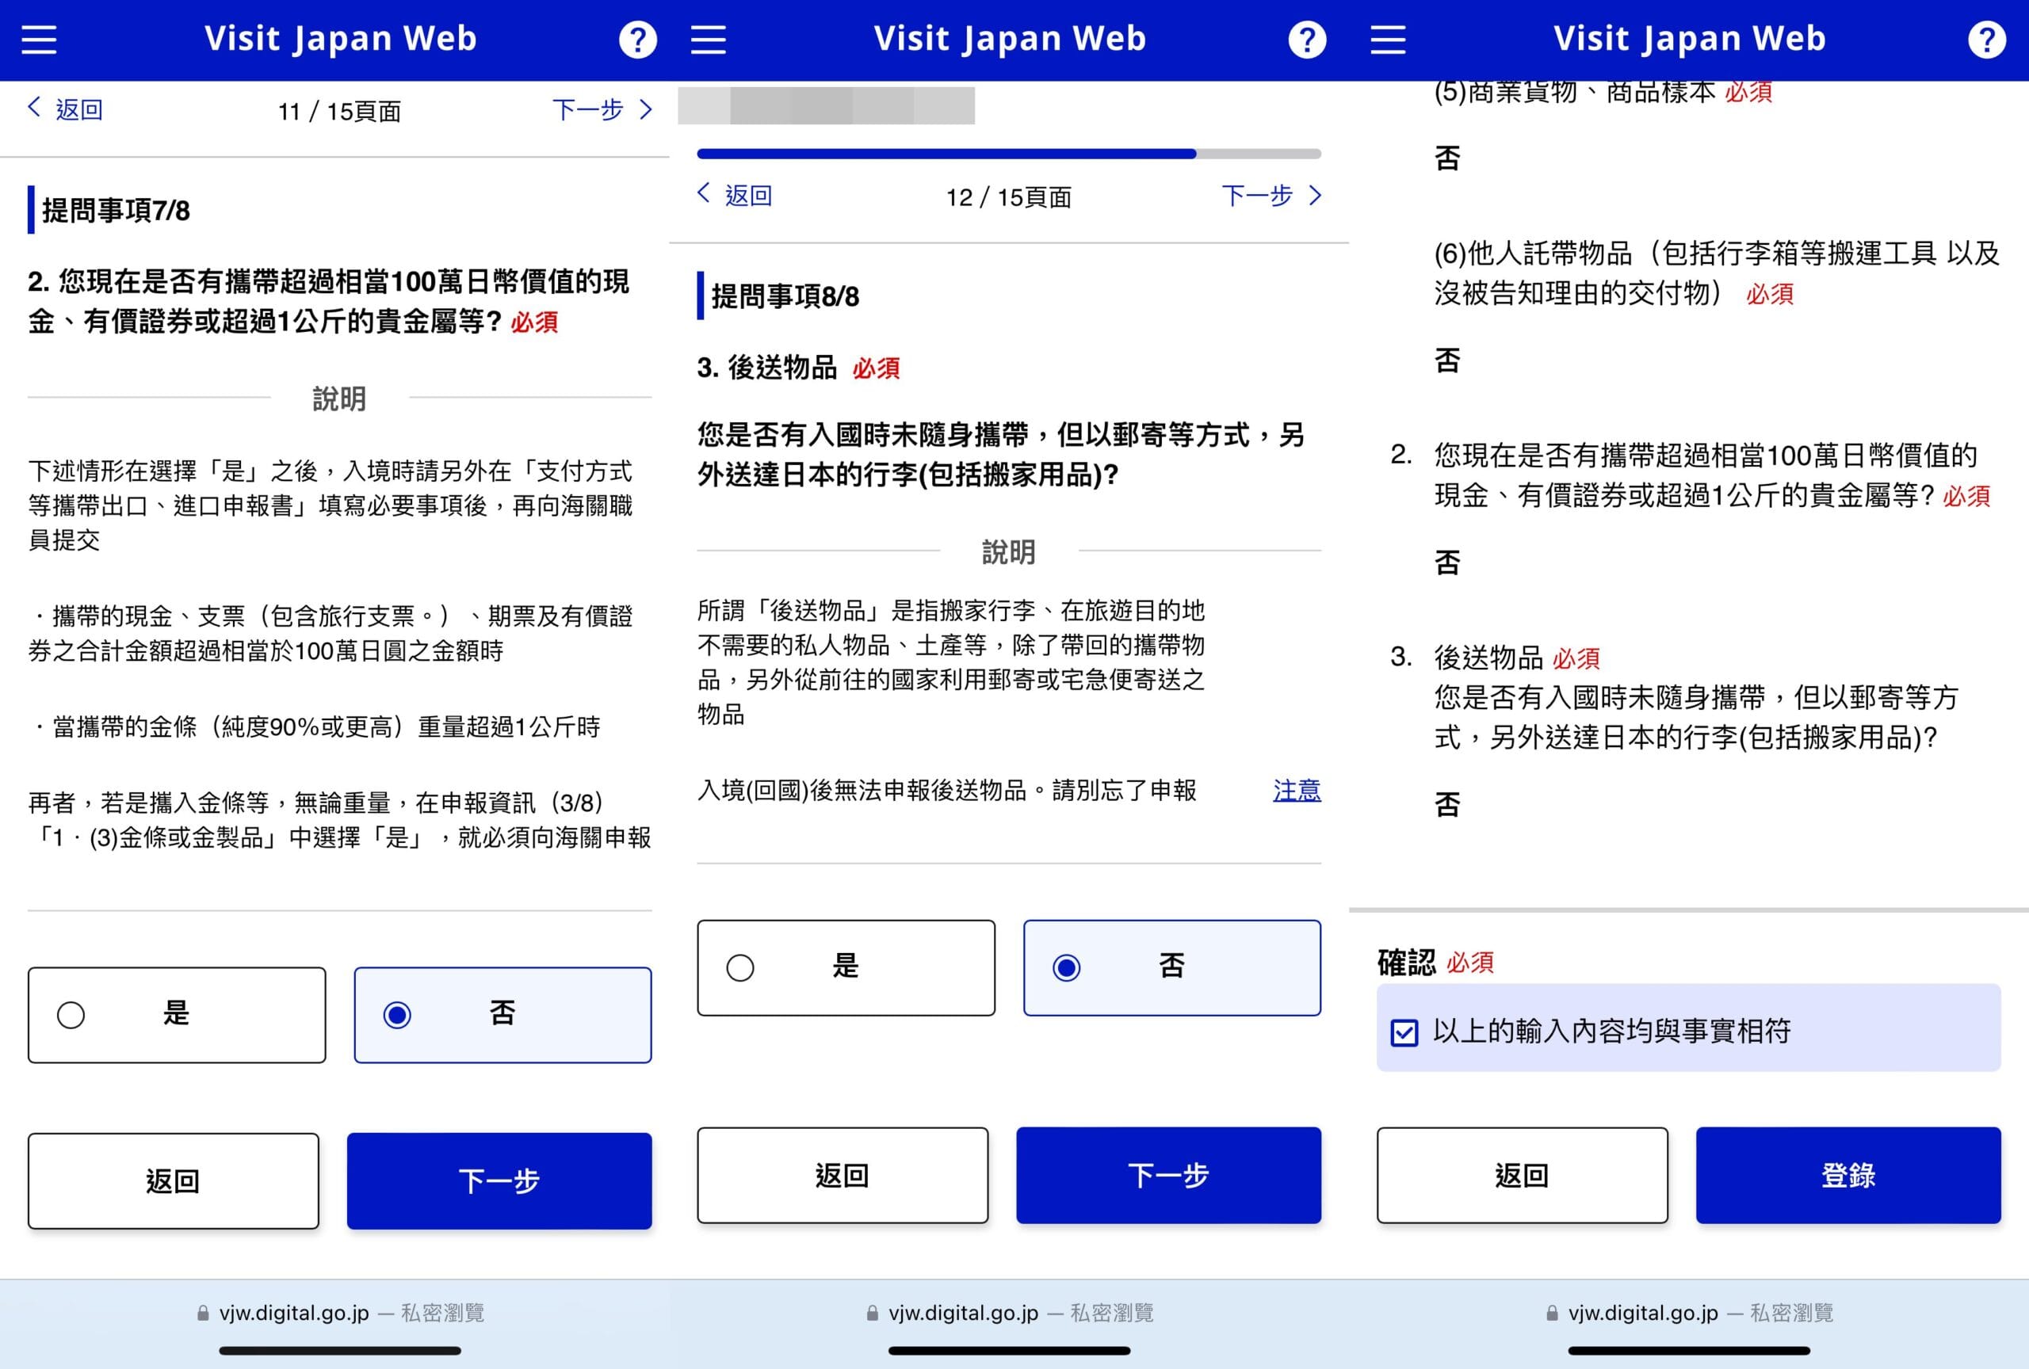Click the progress bar on page 12
This screenshot has height=1369, width=2029.
pos(1008,154)
